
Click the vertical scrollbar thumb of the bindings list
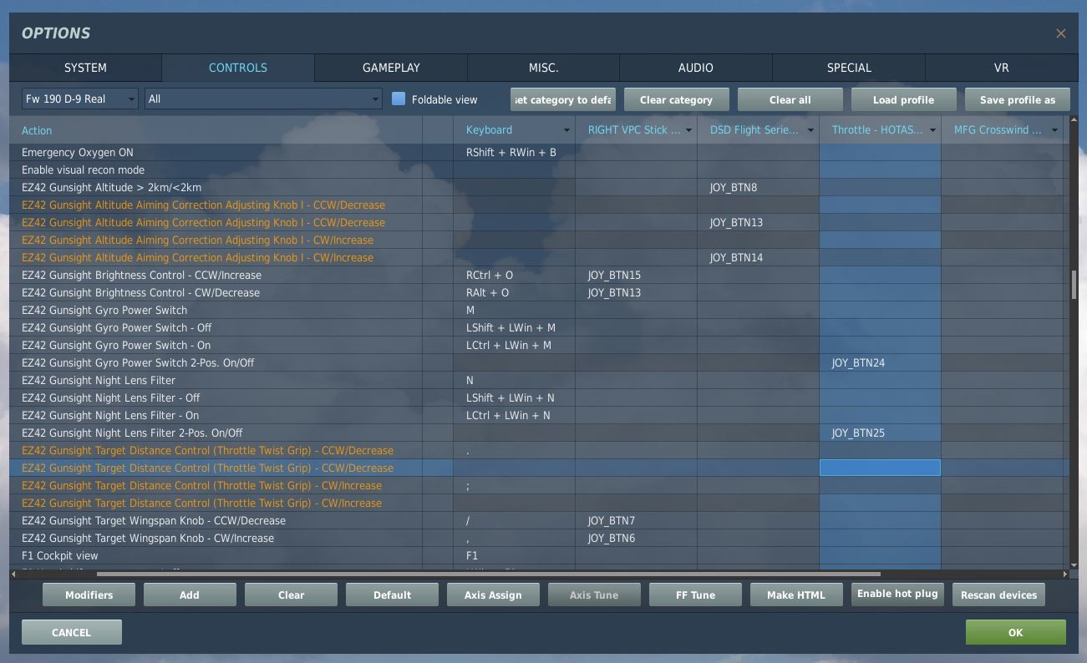click(x=1074, y=286)
